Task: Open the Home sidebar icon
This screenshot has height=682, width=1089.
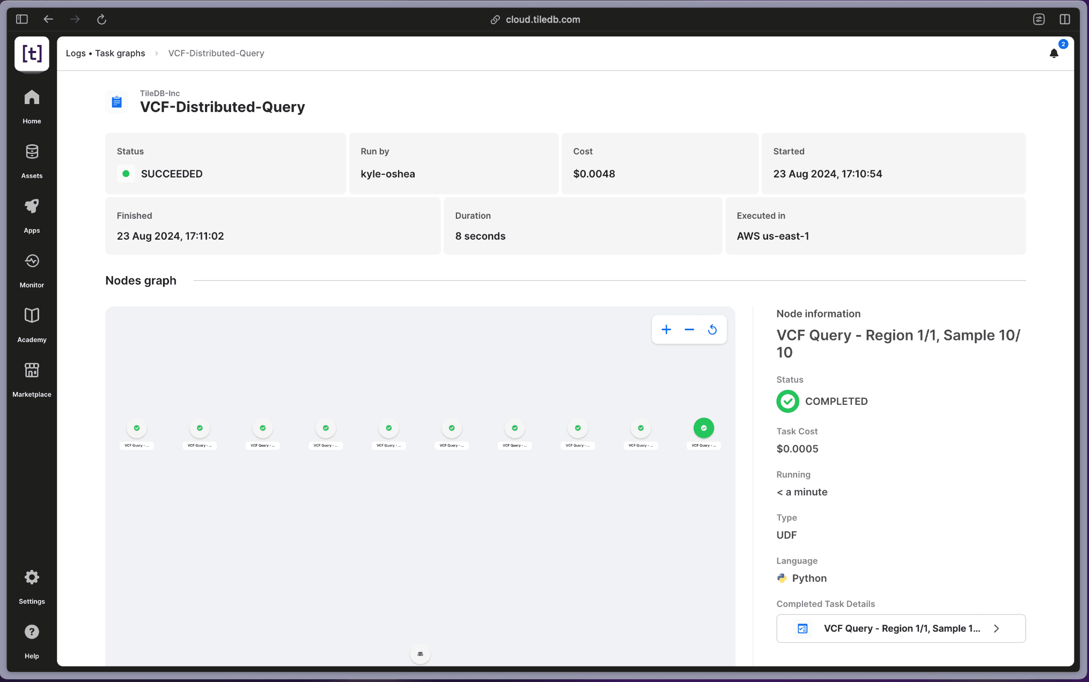Action: (x=32, y=98)
